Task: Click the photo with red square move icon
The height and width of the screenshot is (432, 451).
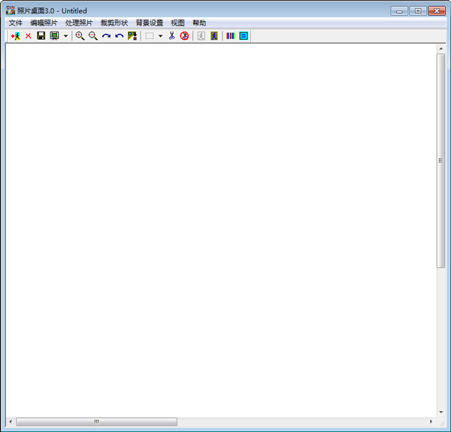Action: 132,35
